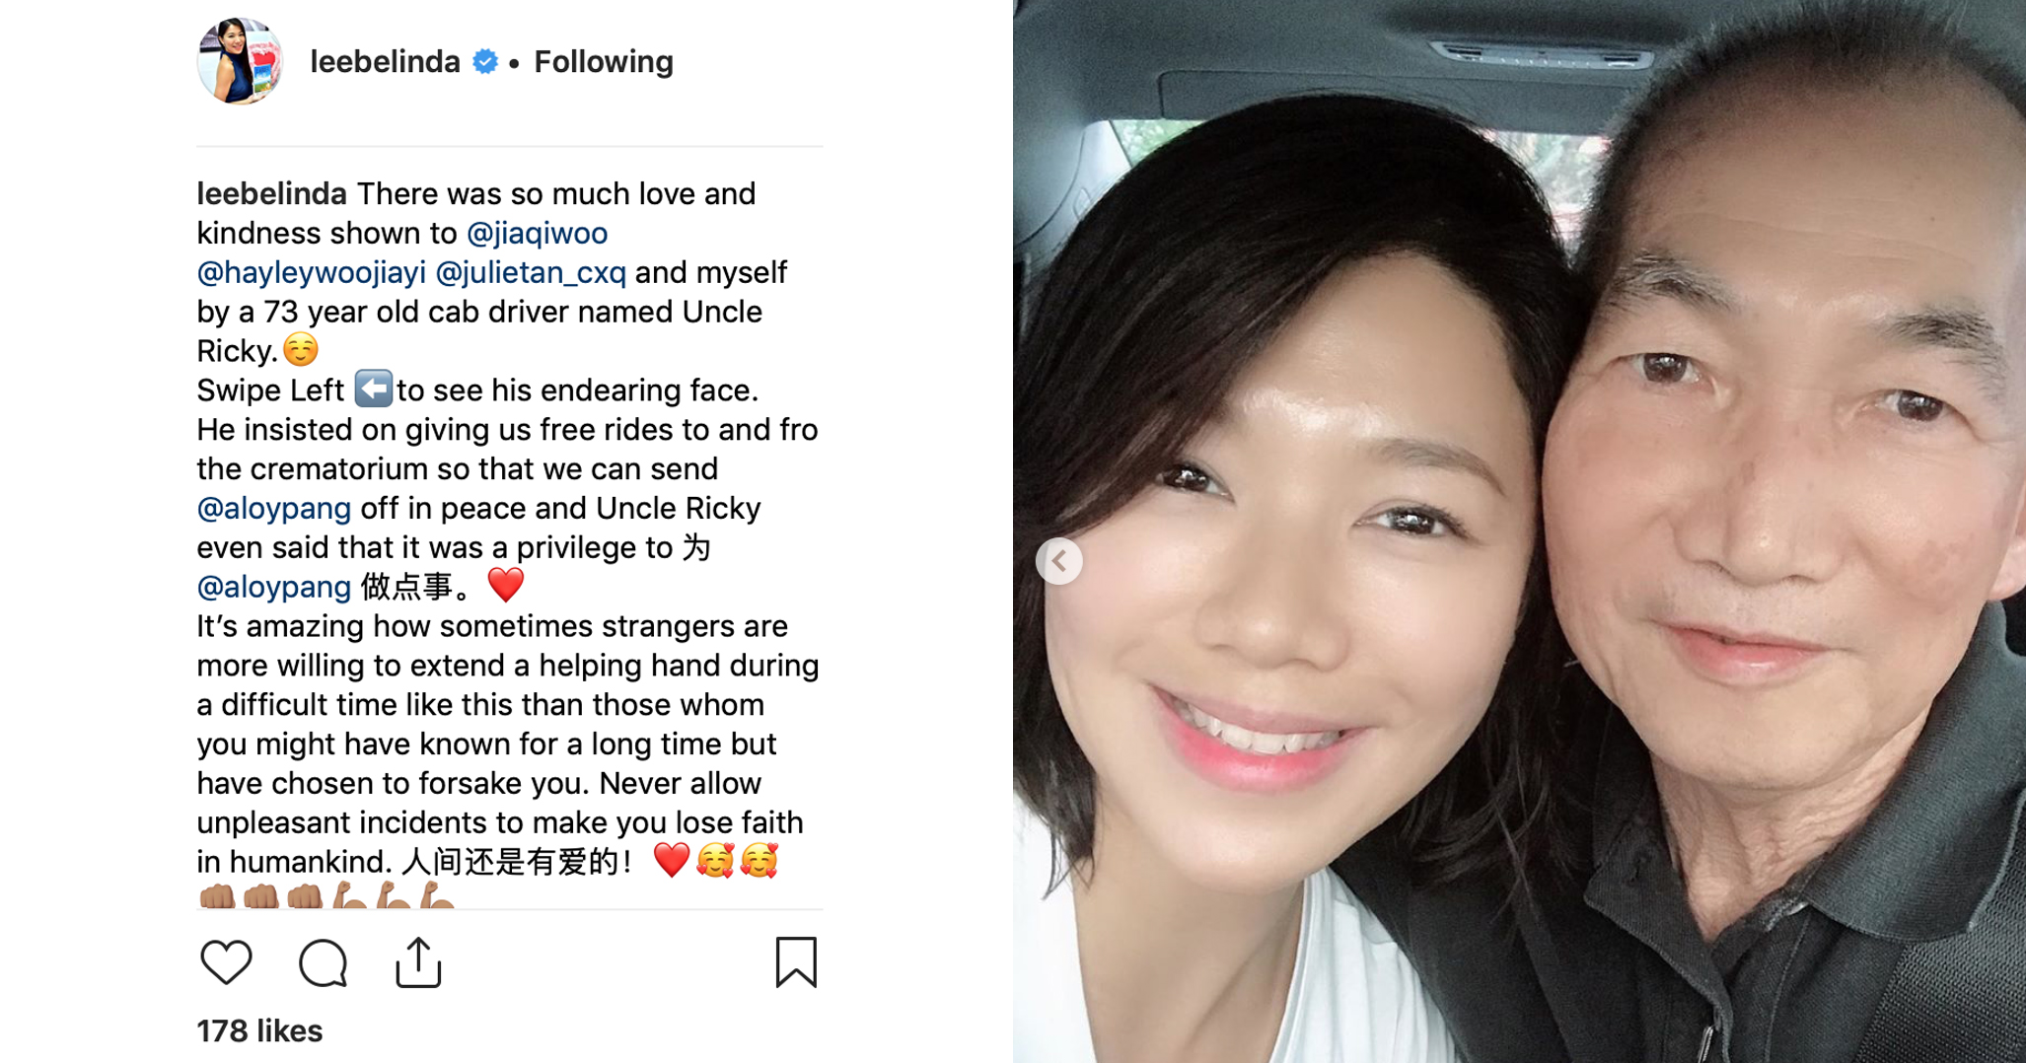The image size is (2026, 1063).
Task: Visit the @julietan_cxq mention
Action: pyautogui.click(x=531, y=272)
